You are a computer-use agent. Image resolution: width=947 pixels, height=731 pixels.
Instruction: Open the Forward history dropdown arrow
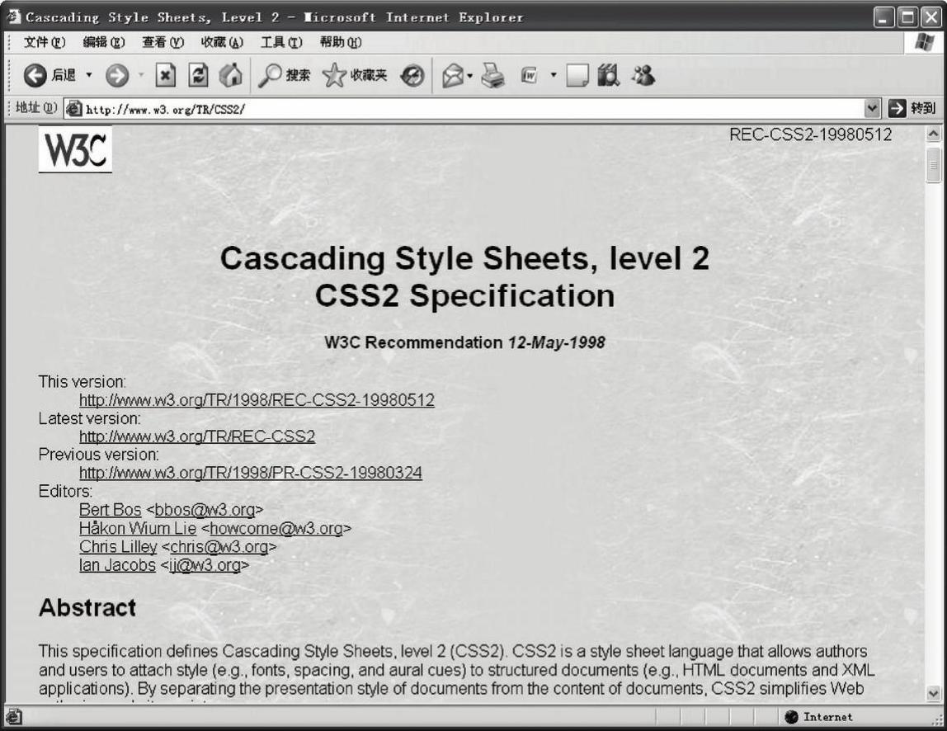coord(141,76)
